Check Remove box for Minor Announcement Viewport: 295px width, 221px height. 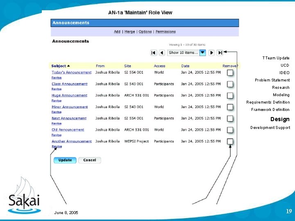pyautogui.click(x=230, y=107)
